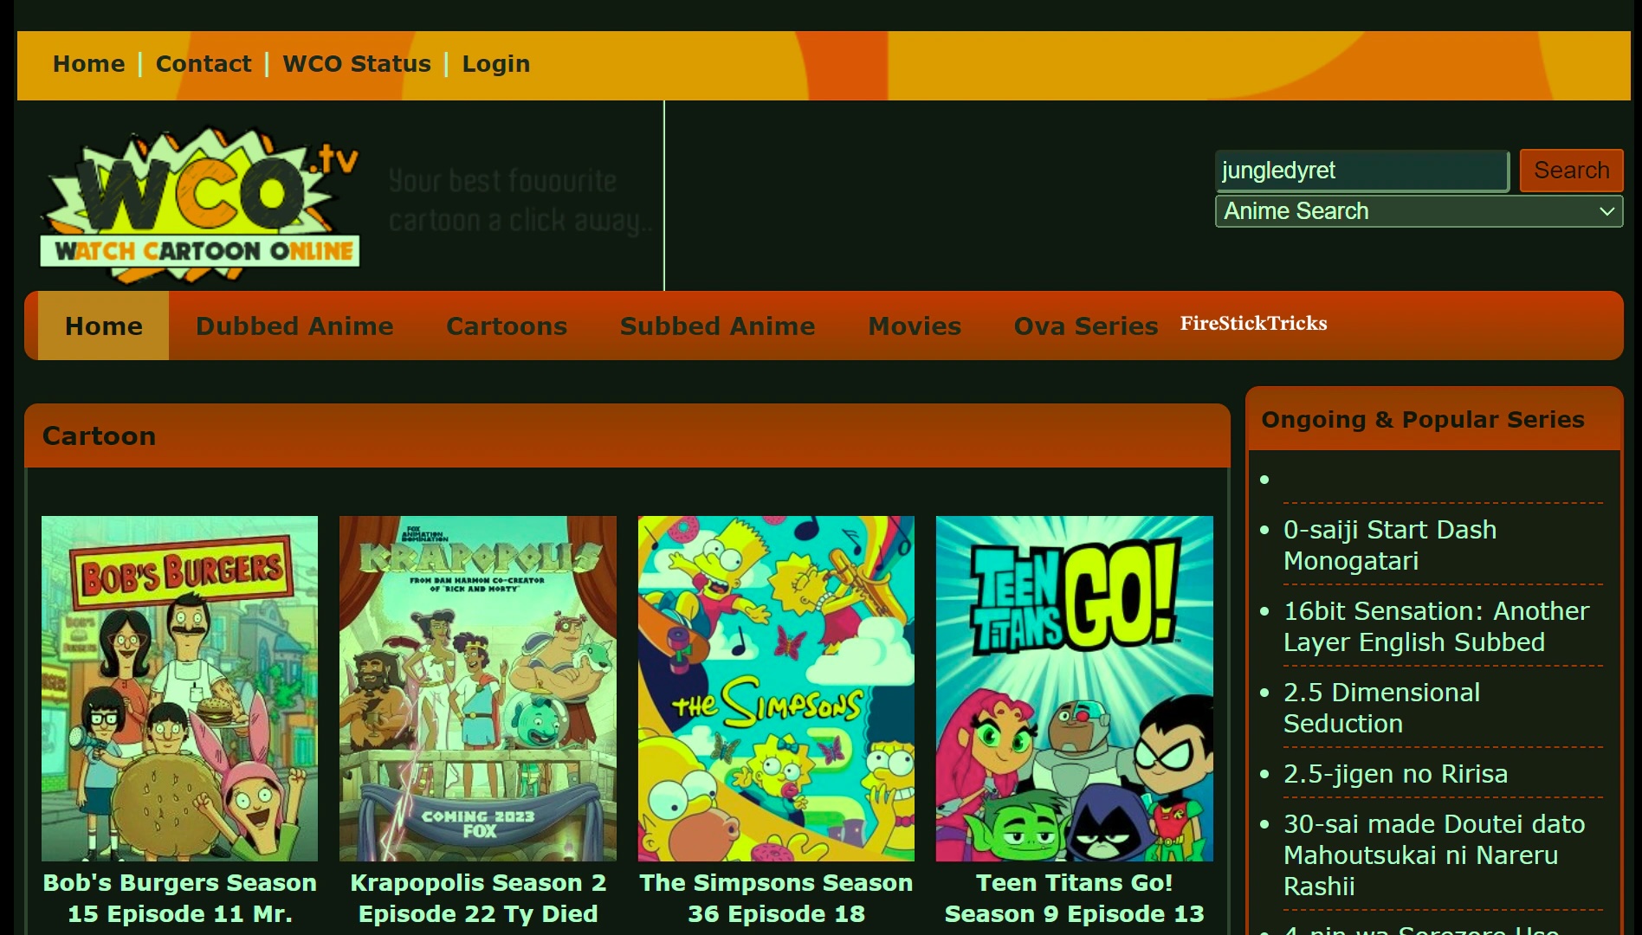The image size is (1642, 935).
Task: Open the Home link in top bar
Action: [87, 63]
